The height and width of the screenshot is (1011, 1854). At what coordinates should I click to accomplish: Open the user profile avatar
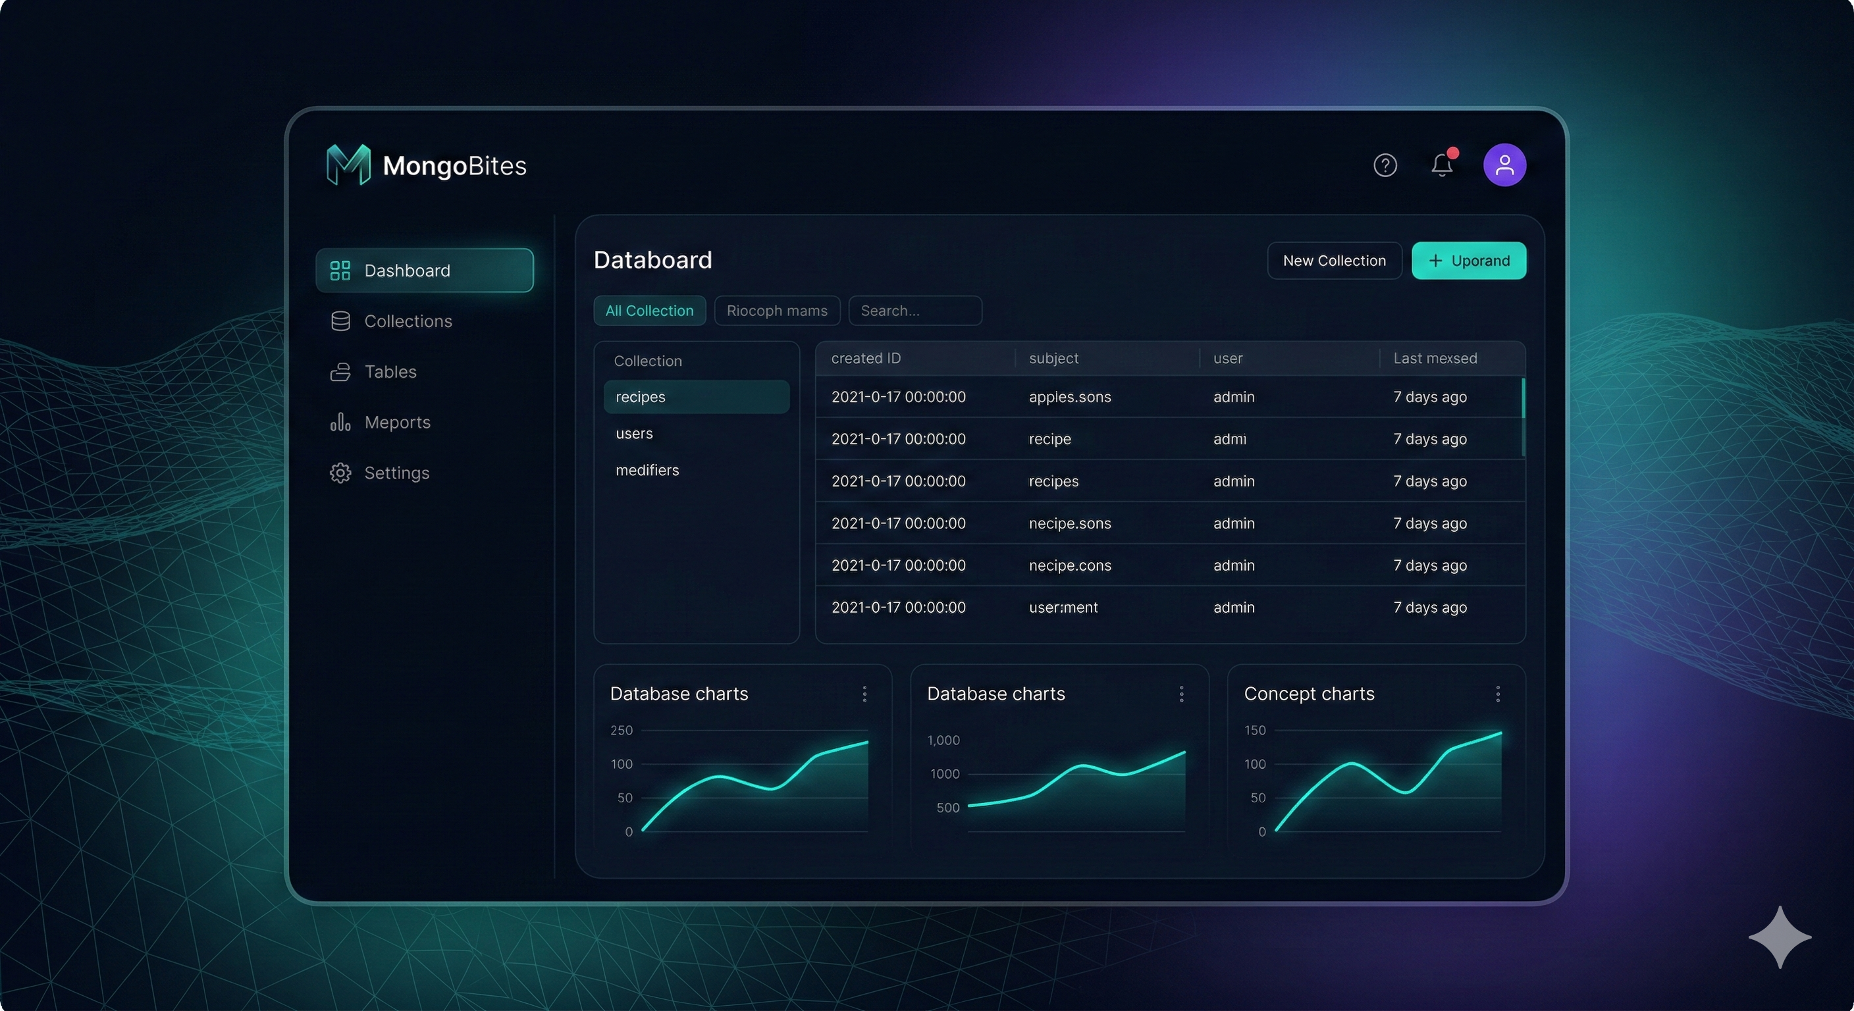point(1505,165)
